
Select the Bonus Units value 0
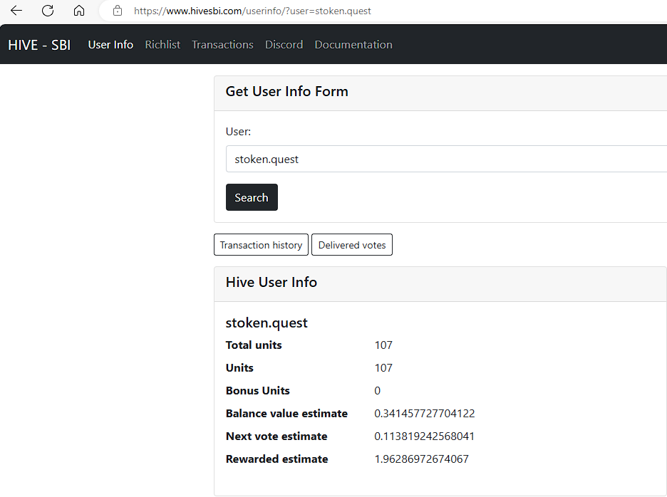pyautogui.click(x=377, y=391)
